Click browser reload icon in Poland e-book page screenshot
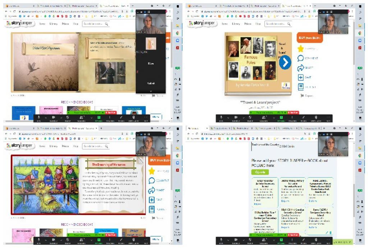 pos(197,134)
